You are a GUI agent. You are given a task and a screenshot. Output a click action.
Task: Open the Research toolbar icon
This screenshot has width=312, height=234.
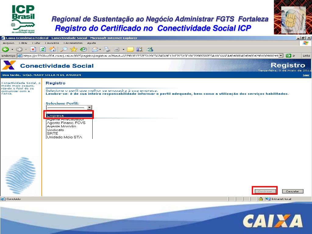(x=140, y=49)
